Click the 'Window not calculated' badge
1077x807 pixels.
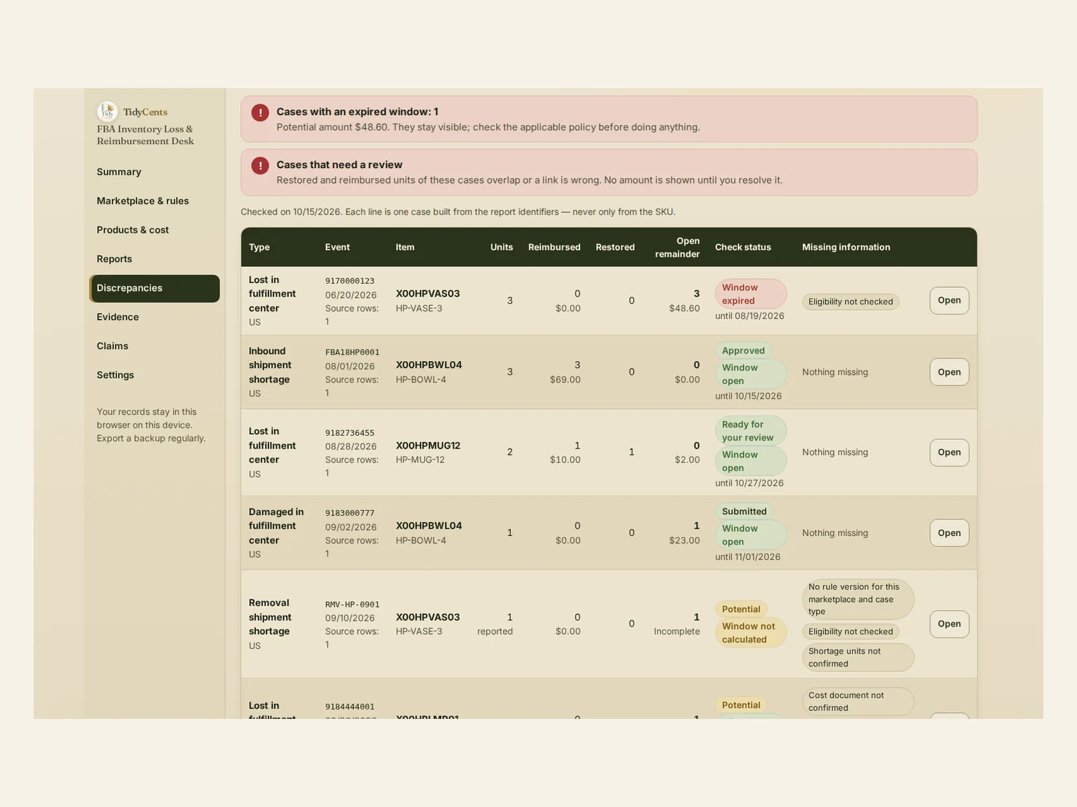751,633
